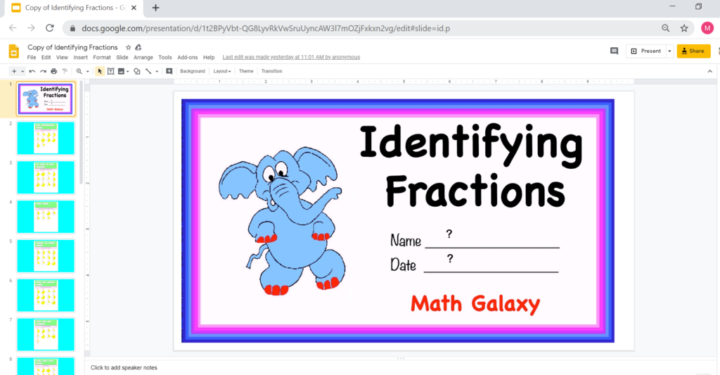The image size is (720, 375).
Task: Click the browser zoom magnifier icon in address bar
Action: [665, 28]
